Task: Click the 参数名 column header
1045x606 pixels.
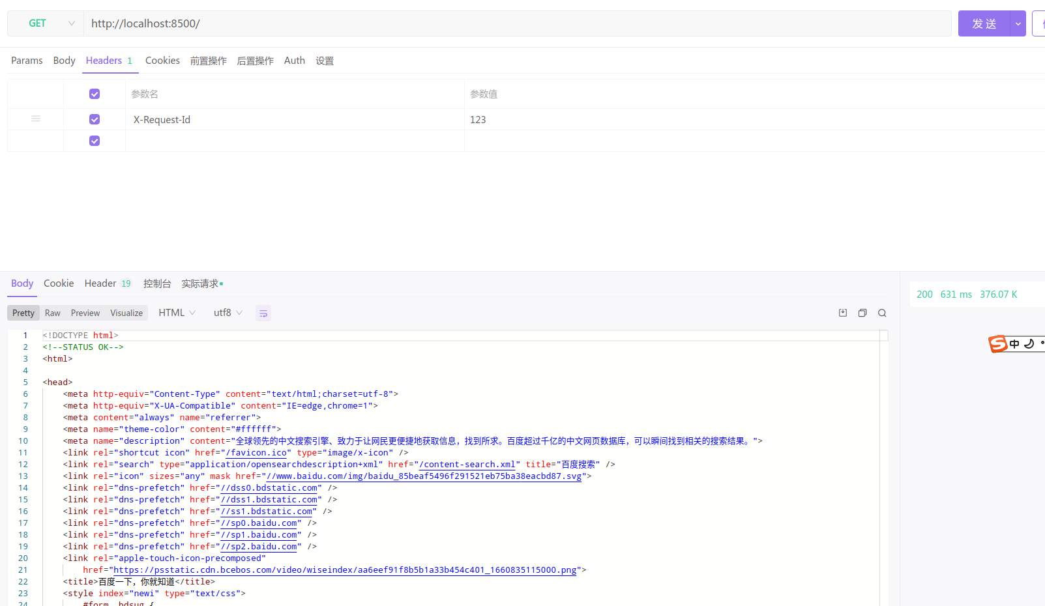Action: pyautogui.click(x=145, y=94)
